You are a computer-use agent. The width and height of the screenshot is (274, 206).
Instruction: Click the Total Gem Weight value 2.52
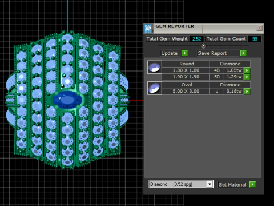click(x=197, y=39)
